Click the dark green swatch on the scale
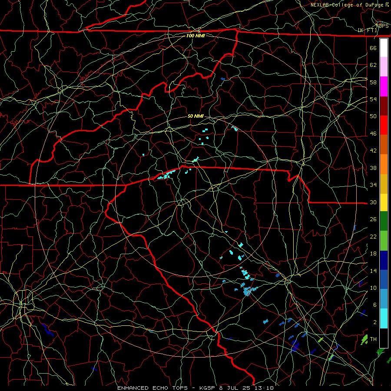Image resolution: width=391 pixels, height=391 pixels. point(384,221)
